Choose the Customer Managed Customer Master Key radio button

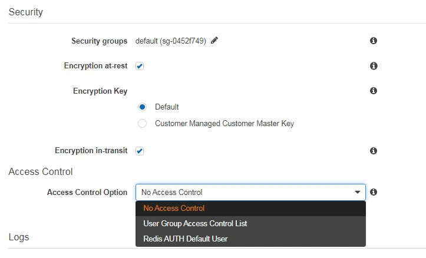pyautogui.click(x=142, y=124)
